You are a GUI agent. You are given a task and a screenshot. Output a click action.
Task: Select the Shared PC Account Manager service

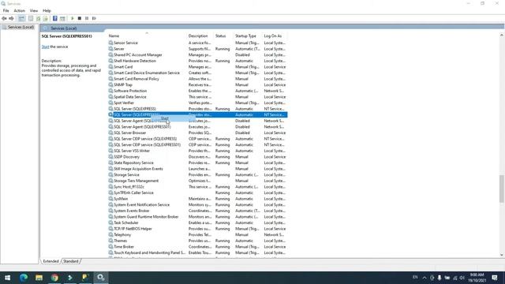pos(198,54)
